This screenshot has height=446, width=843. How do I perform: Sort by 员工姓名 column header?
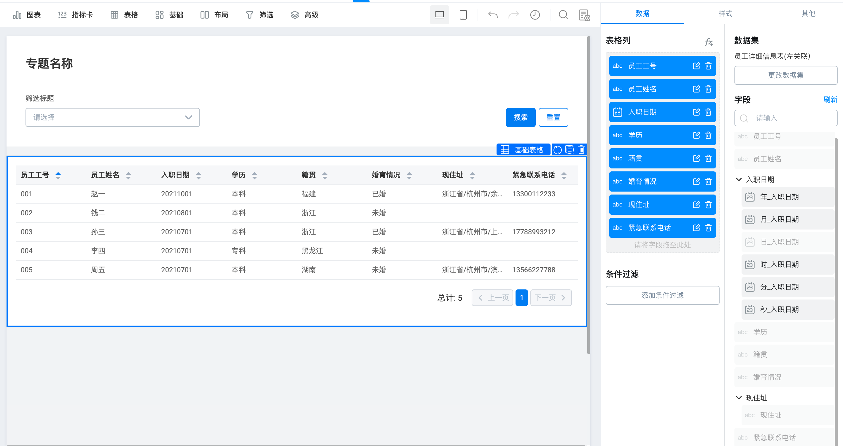[x=128, y=175]
